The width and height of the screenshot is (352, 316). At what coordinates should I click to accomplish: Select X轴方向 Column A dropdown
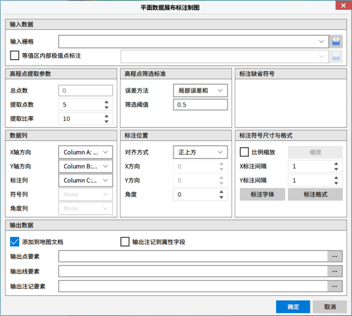click(x=86, y=152)
